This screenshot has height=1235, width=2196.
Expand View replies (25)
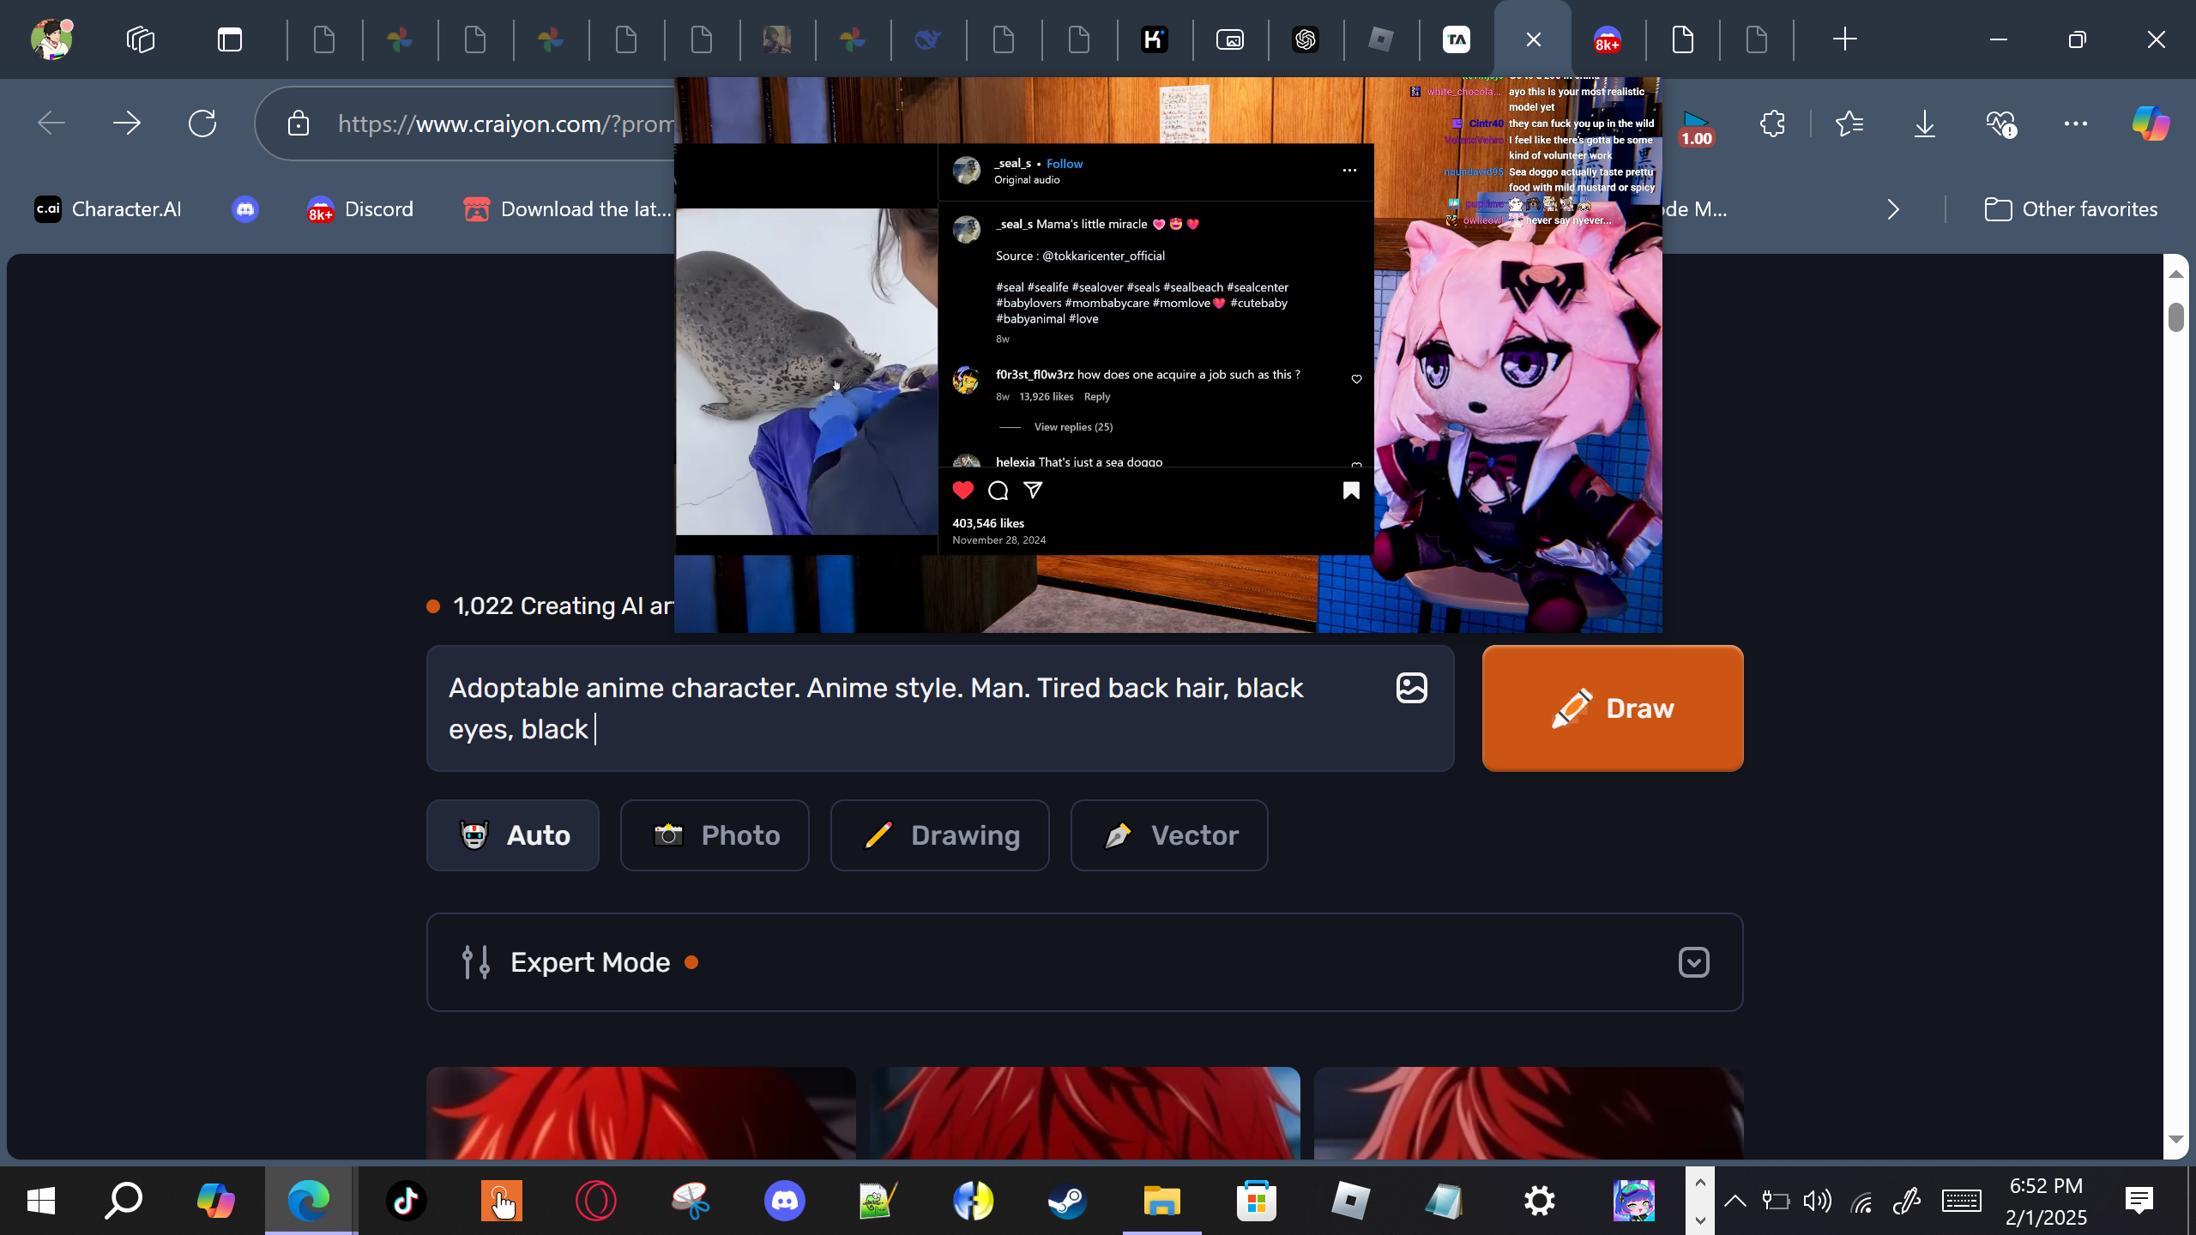point(1072,427)
